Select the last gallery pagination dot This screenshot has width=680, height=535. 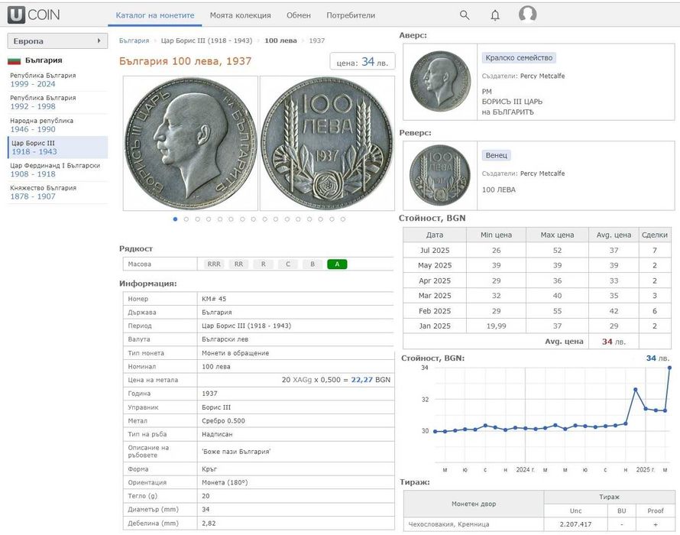point(343,219)
